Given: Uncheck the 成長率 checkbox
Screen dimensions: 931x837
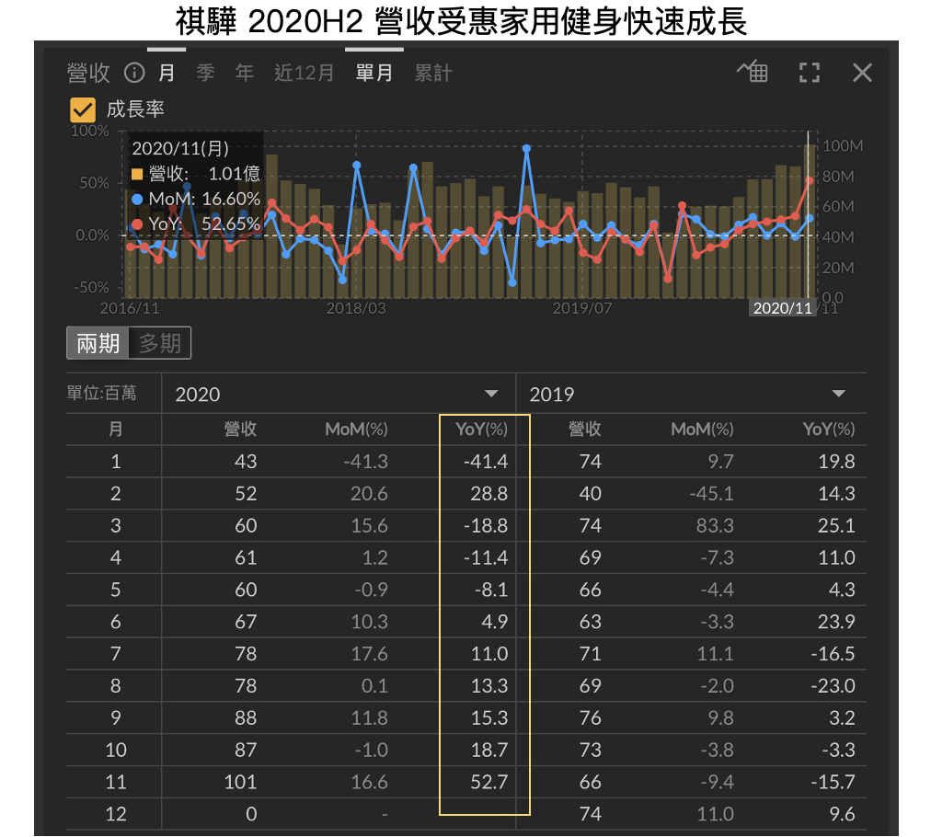Looking at the screenshot, I should (83, 109).
